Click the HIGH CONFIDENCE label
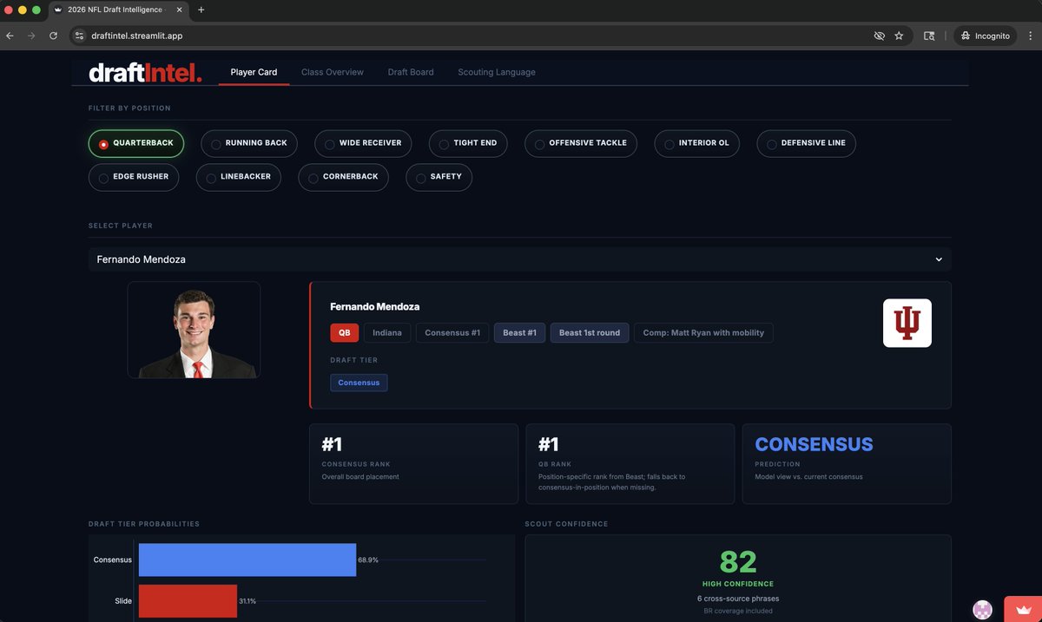Screen dimensions: 1042x622 [x=738, y=585]
